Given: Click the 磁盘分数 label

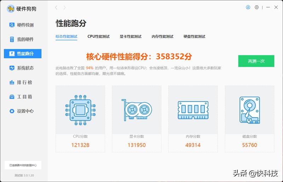Looking at the screenshot, I should click(250, 136).
